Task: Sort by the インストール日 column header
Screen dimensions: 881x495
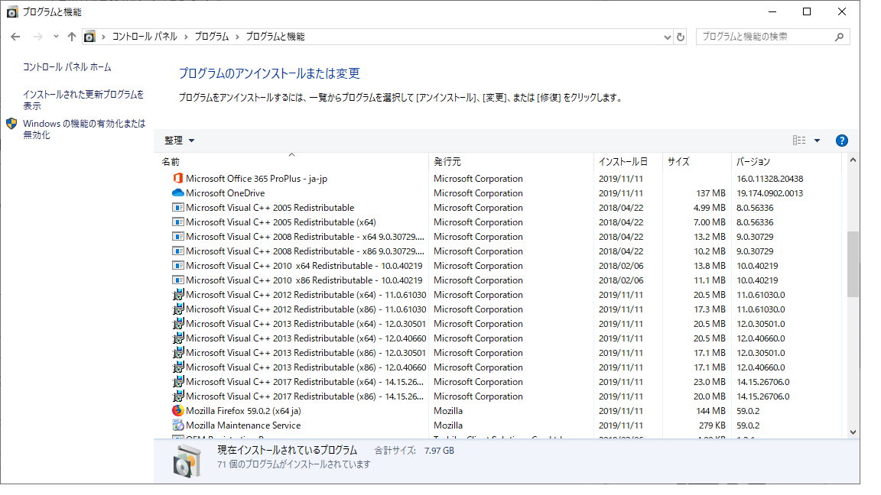Action: coord(623,162)
